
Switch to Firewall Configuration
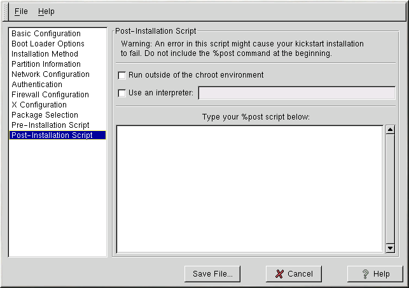click(50, 95)
